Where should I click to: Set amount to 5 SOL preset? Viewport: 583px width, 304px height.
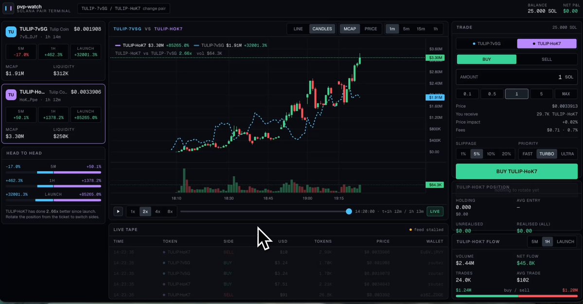541,94
